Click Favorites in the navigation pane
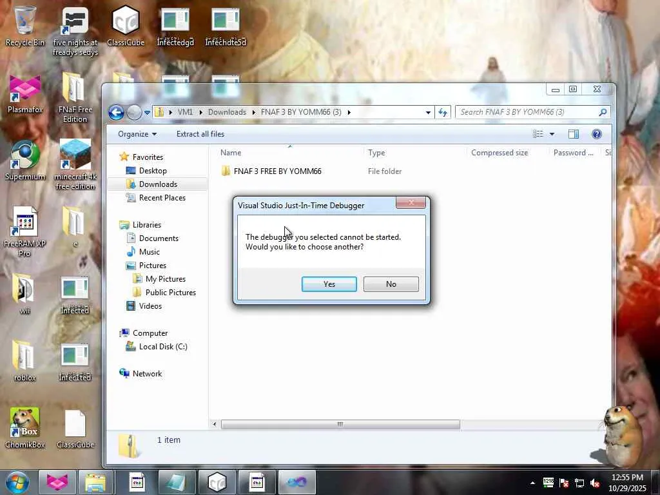 148,157
